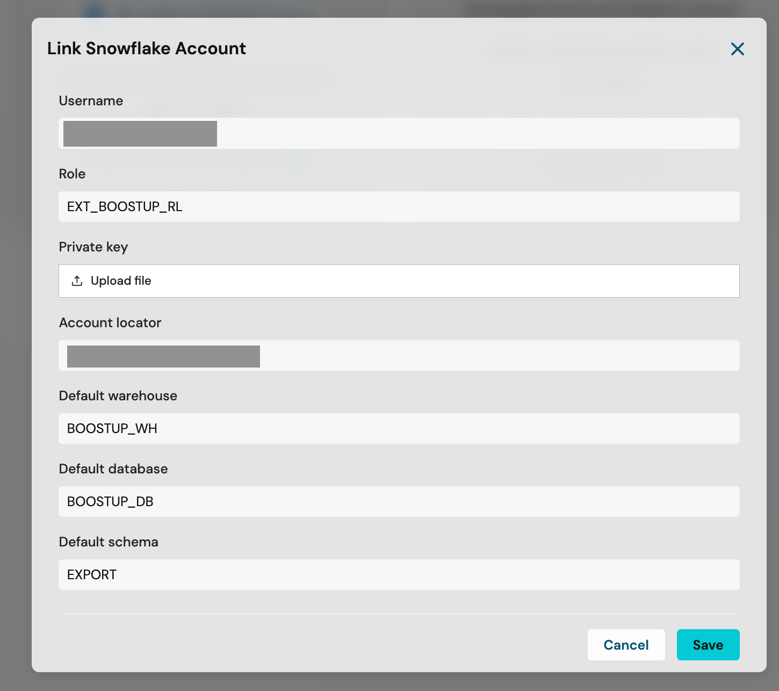Screen dimensions: 779x691
Task: Select the Default schema field showing EXPORT
Action: (x=399, y=574)
